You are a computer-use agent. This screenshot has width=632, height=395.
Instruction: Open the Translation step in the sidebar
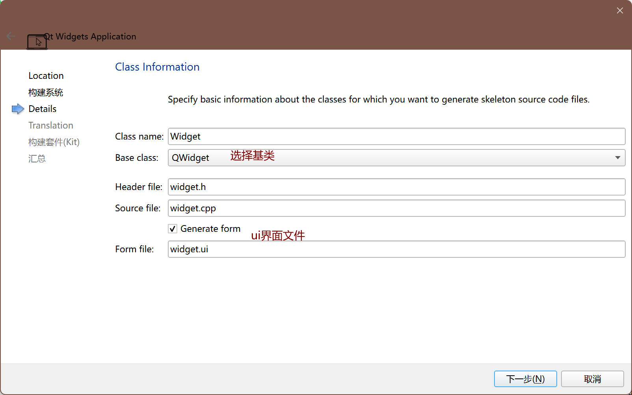[x=51, y=125]
